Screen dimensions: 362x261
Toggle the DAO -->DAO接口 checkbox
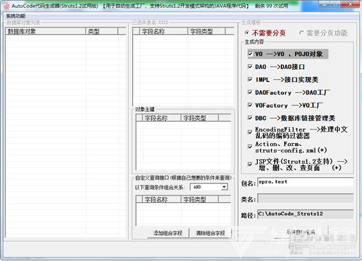click(250, 67)
